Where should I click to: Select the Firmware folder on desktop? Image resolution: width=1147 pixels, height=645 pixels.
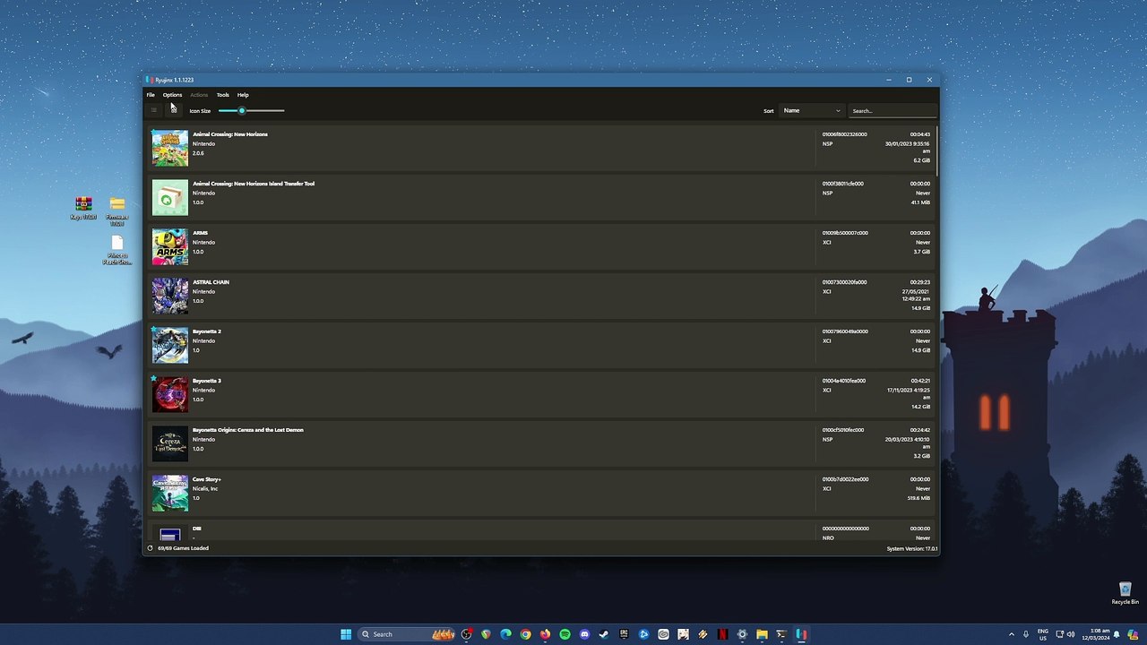117,211
